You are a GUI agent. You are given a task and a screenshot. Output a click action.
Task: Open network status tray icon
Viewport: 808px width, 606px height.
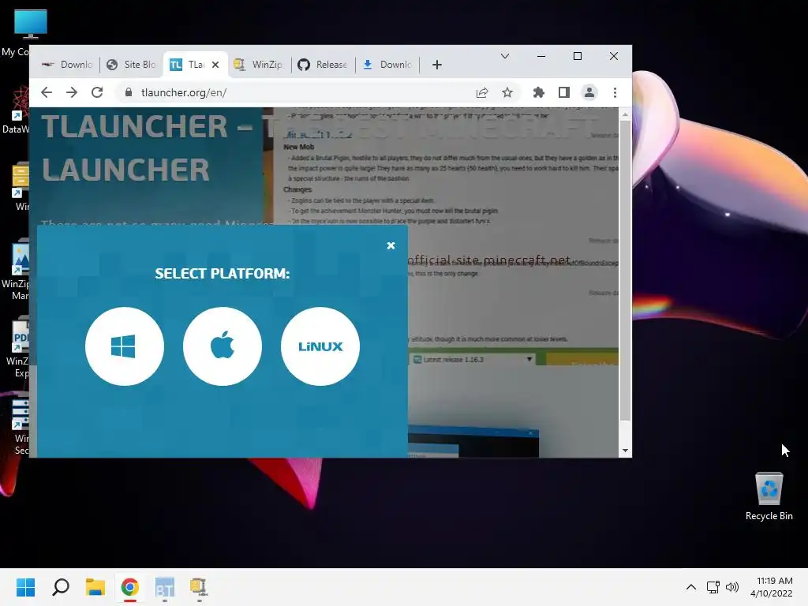click(x=713, y=587)
